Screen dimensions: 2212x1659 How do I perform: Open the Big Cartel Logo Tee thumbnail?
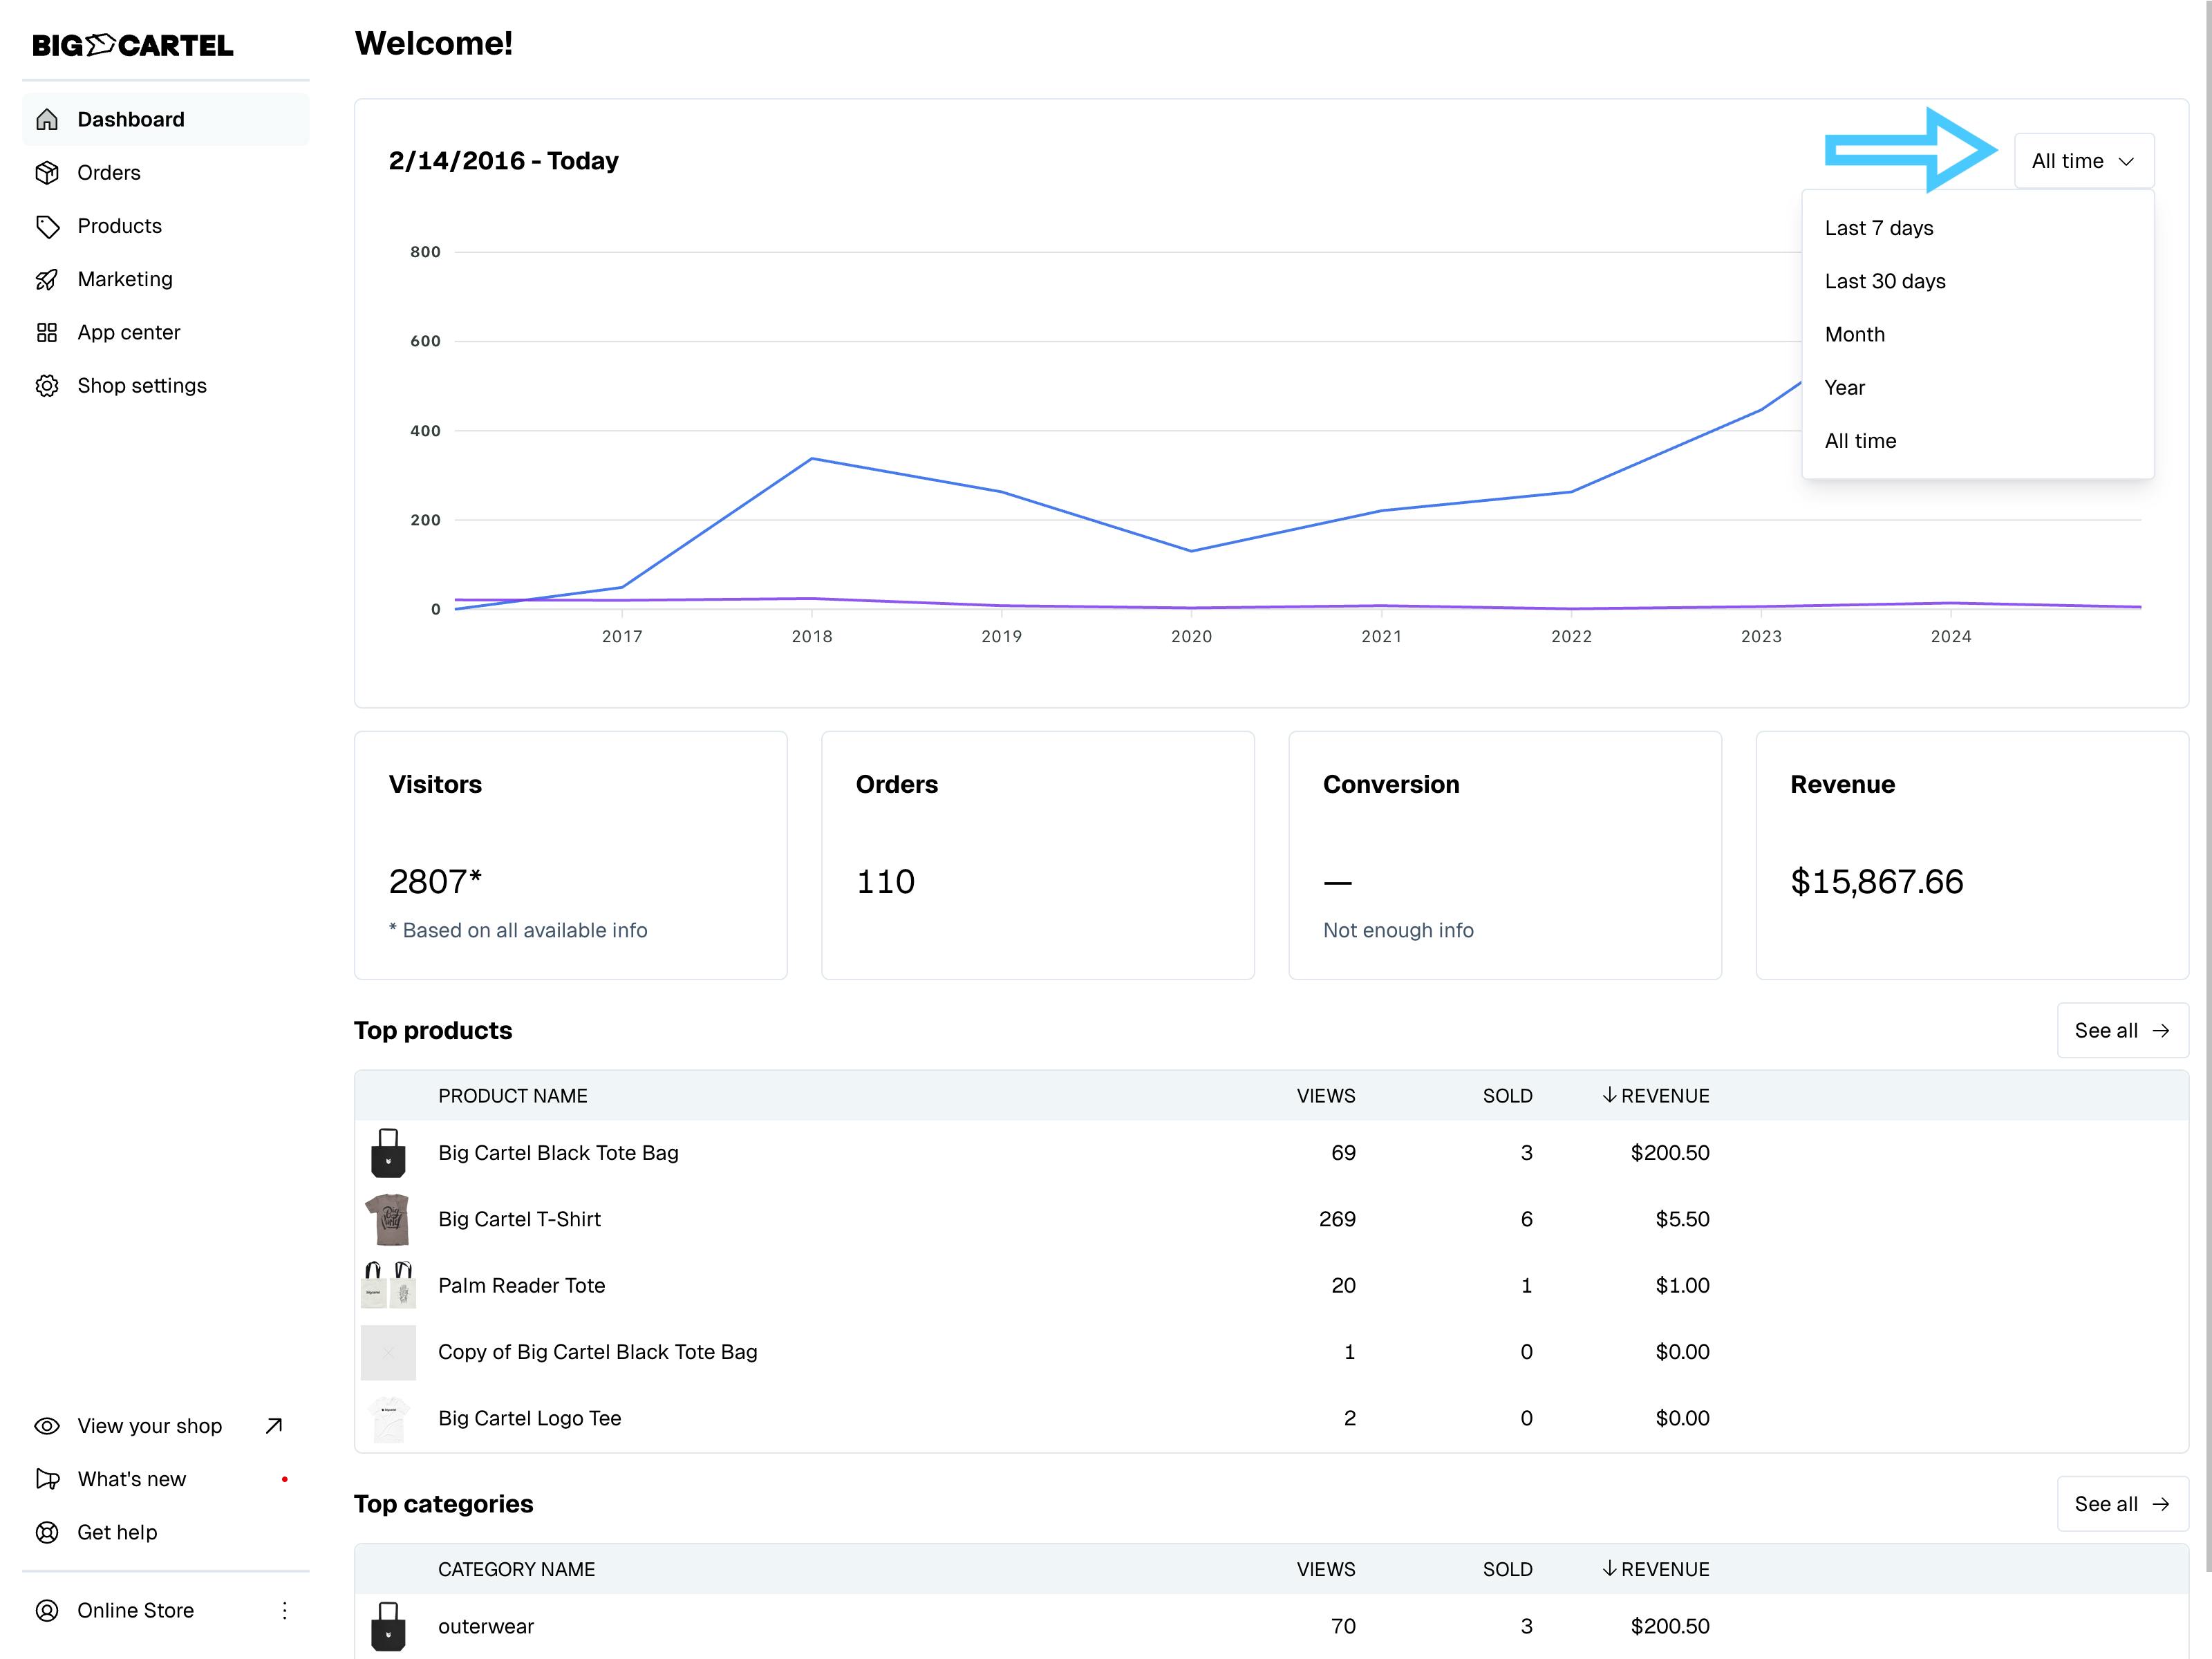tap(388, 1418)
